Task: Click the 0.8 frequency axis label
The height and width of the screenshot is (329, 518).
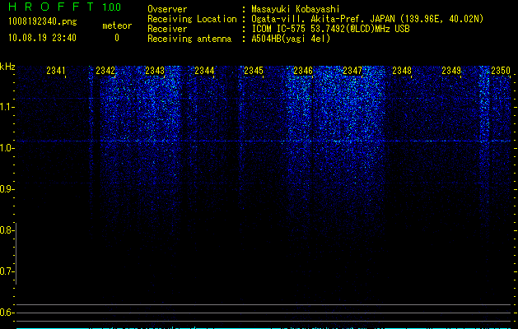Action: (7, 230)
